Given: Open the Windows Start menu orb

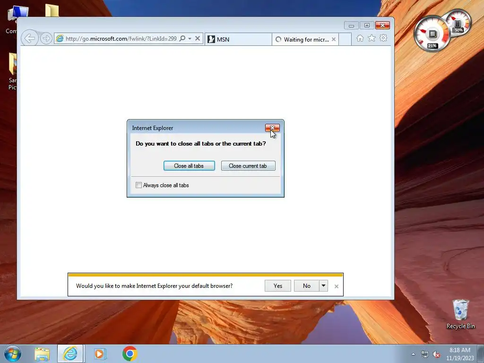Looking at the screenshot, I should tap(13, 354).
